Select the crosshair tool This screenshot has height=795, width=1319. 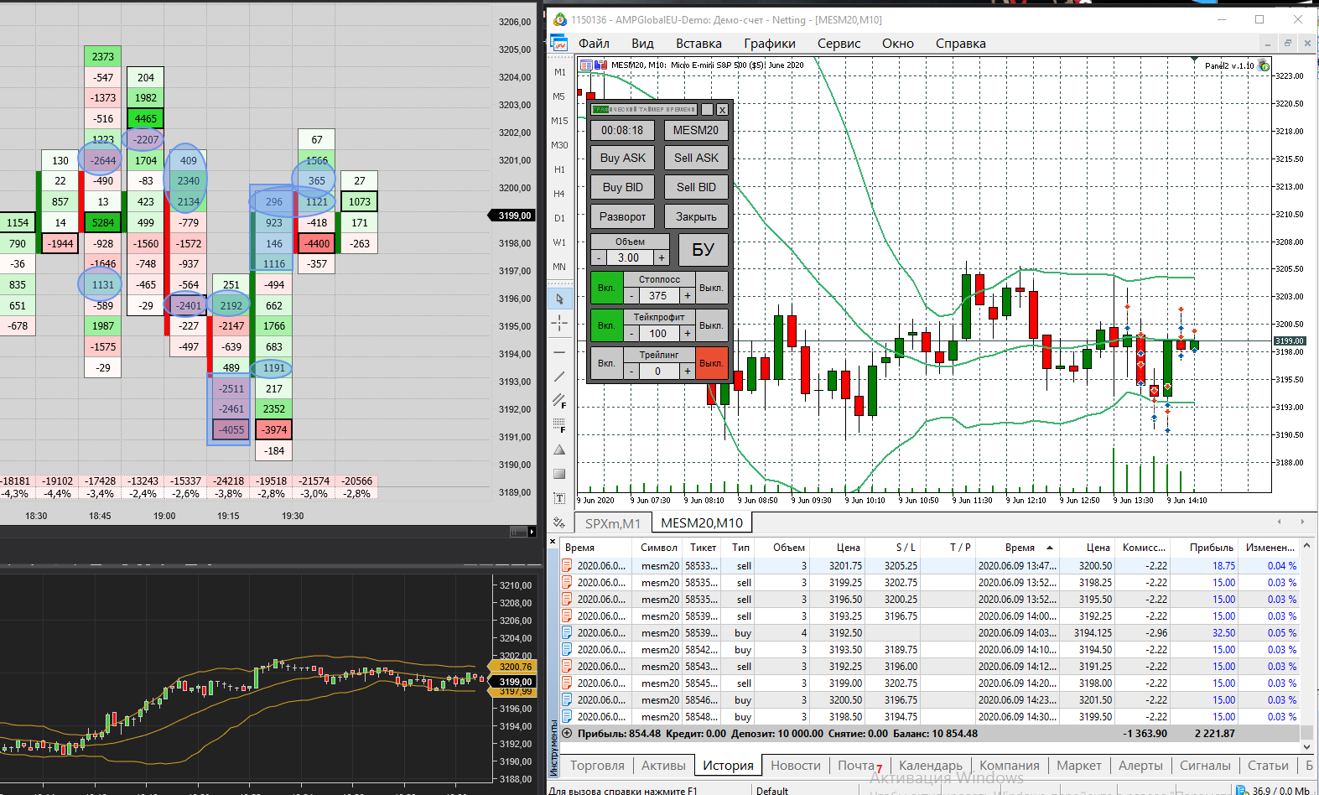pos(559,323)
